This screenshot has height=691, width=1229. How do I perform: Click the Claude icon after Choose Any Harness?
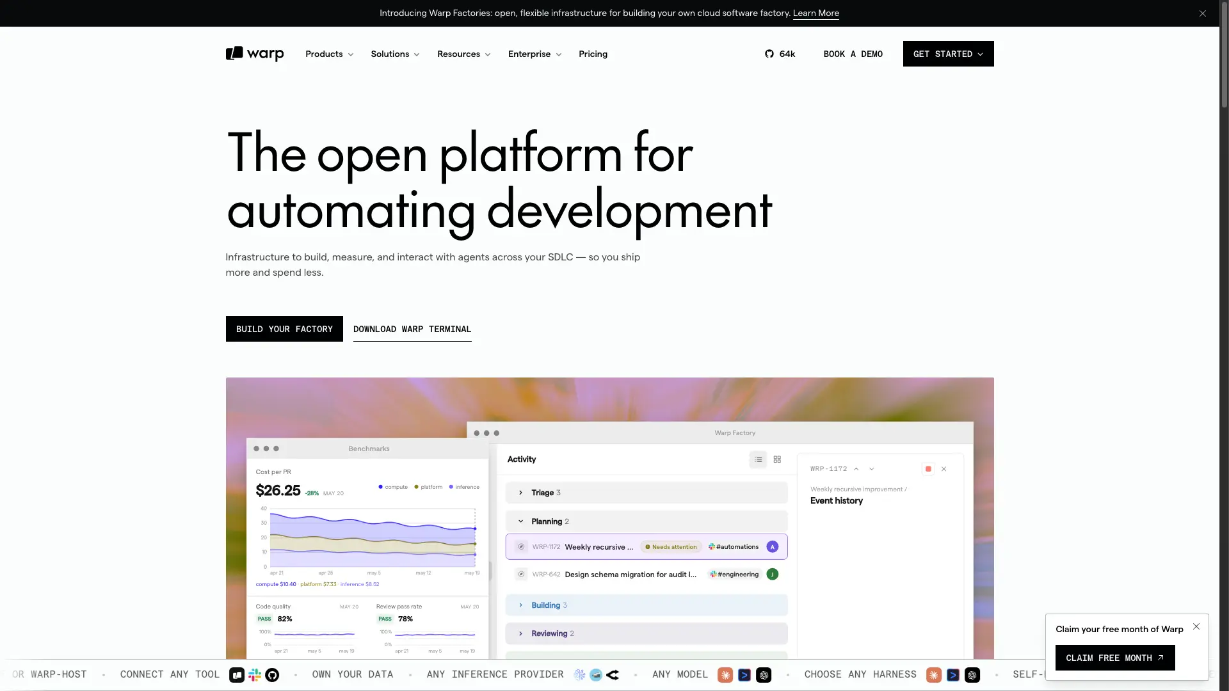934,675
